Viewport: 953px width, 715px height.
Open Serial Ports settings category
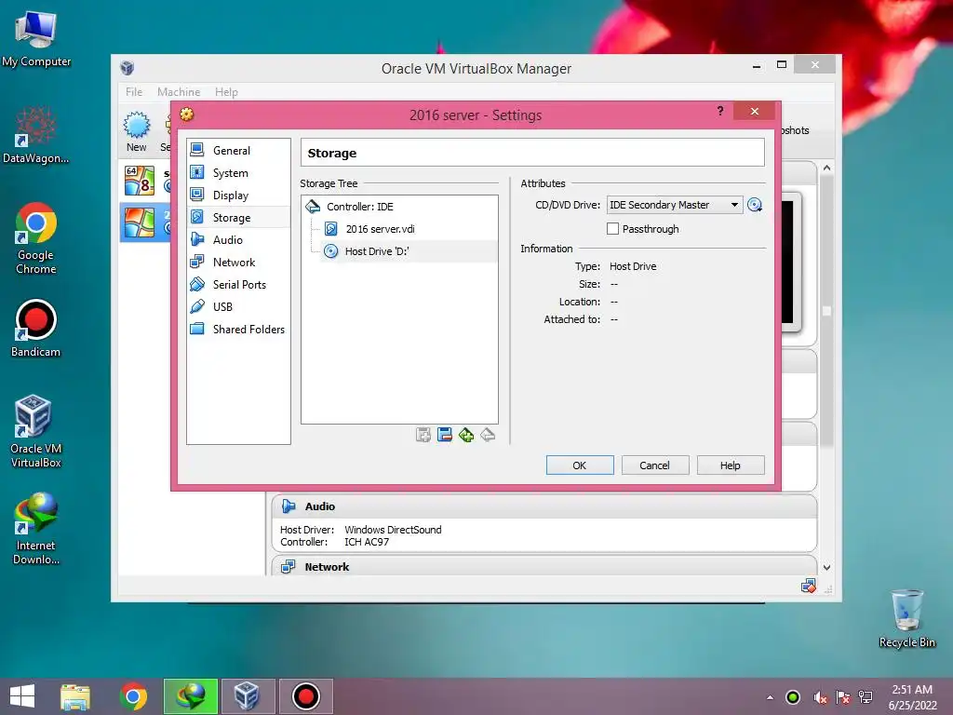(x=238, y=285)
